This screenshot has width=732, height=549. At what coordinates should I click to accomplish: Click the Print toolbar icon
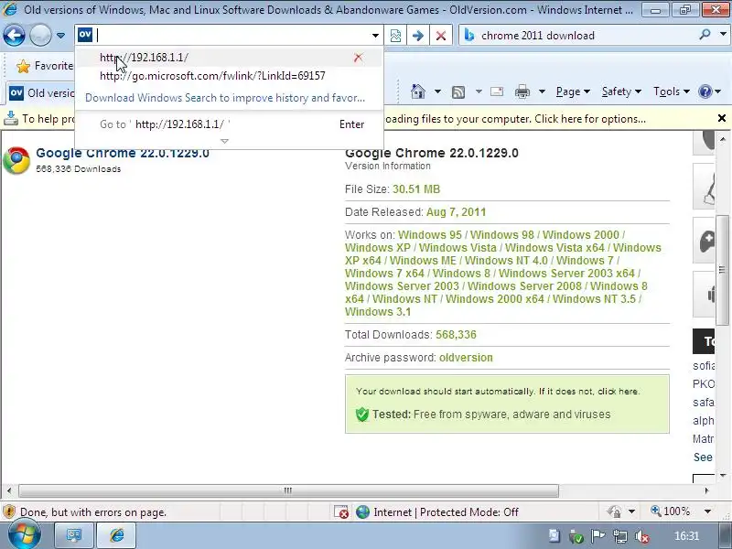pyautogui.click(x=522, y=92)
